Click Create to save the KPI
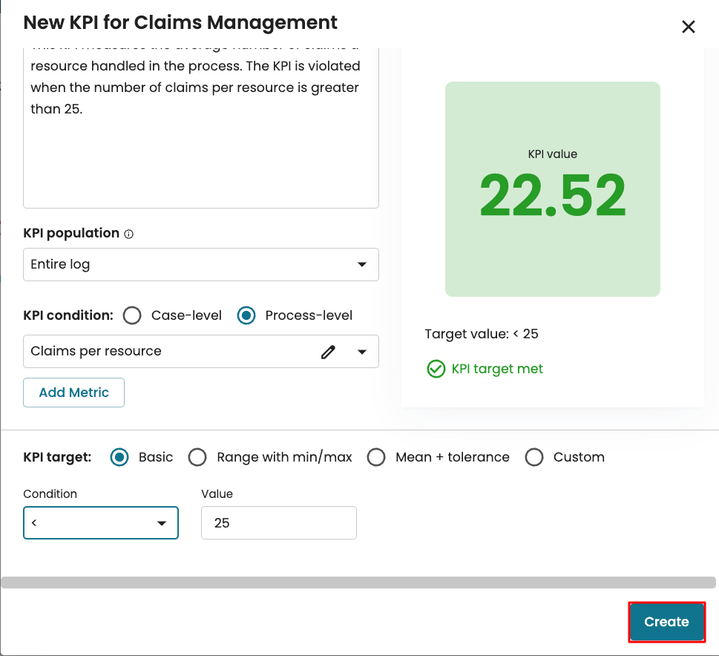Screen dimensions: 719x656 [x=666, y=622]
